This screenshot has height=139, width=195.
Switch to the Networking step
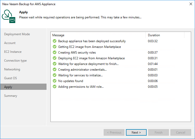click(x=12, y=69)
